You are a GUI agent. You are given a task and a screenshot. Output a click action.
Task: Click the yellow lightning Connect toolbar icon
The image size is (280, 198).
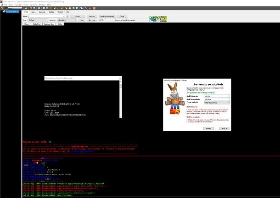(x=2, y=8)
